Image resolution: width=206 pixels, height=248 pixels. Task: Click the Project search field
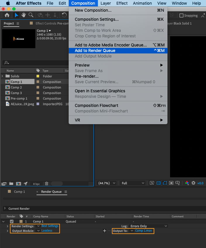tap(36, 63)
